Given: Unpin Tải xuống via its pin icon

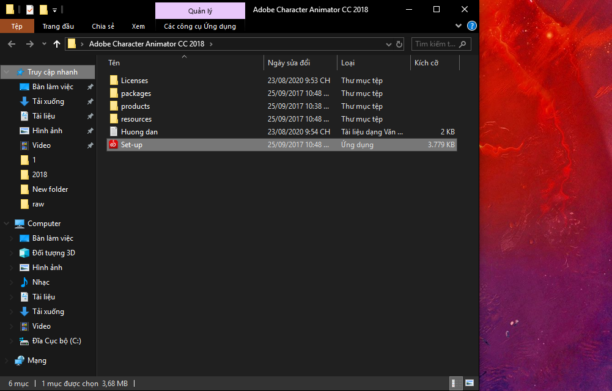Looking at the screenshot, I should point(90,101).
